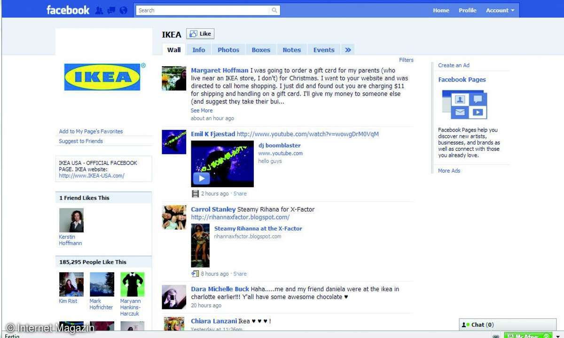
Task: Open the www.youtube.com source link
Action: pyautogui.click(x=280, y=154)
